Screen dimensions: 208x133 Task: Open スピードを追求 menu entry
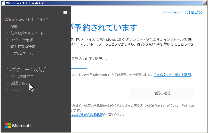[22, 40]
